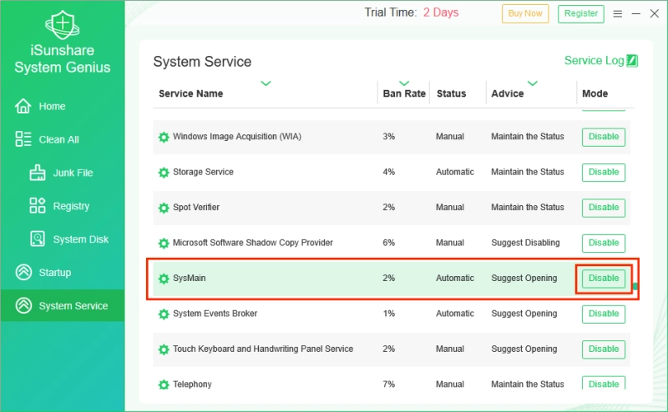The width and height of the screenshot is (668, 412).
Task: Click Manual status in Spot Verifier row
Action: point(450,208)
